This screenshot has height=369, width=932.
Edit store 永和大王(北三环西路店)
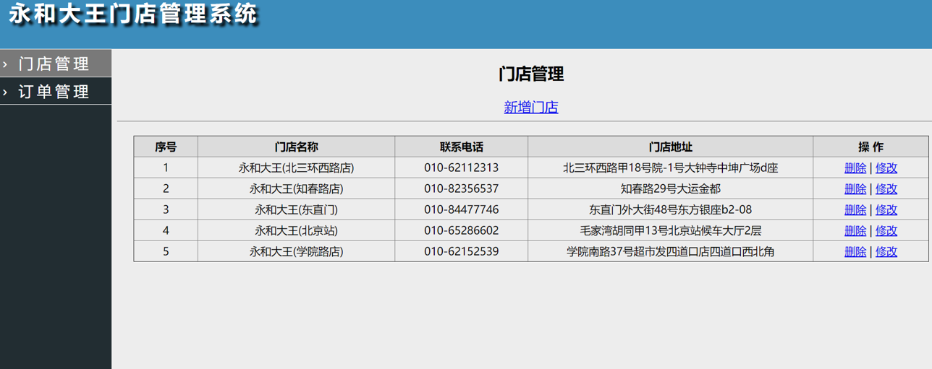[x=886, y=168]
